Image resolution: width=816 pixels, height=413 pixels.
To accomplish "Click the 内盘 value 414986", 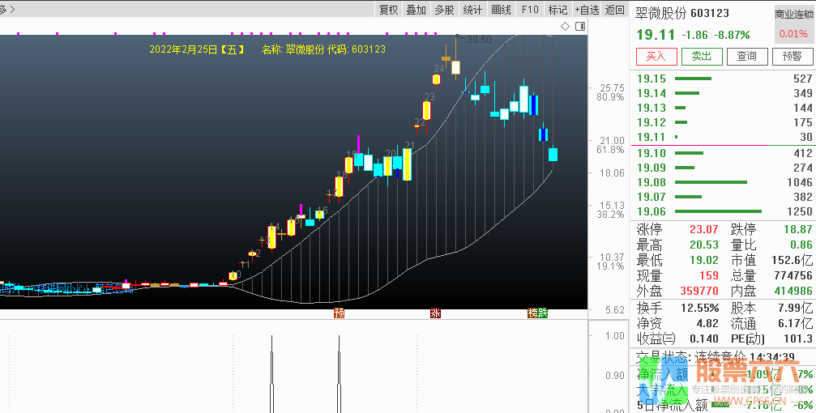I will 793,291.
